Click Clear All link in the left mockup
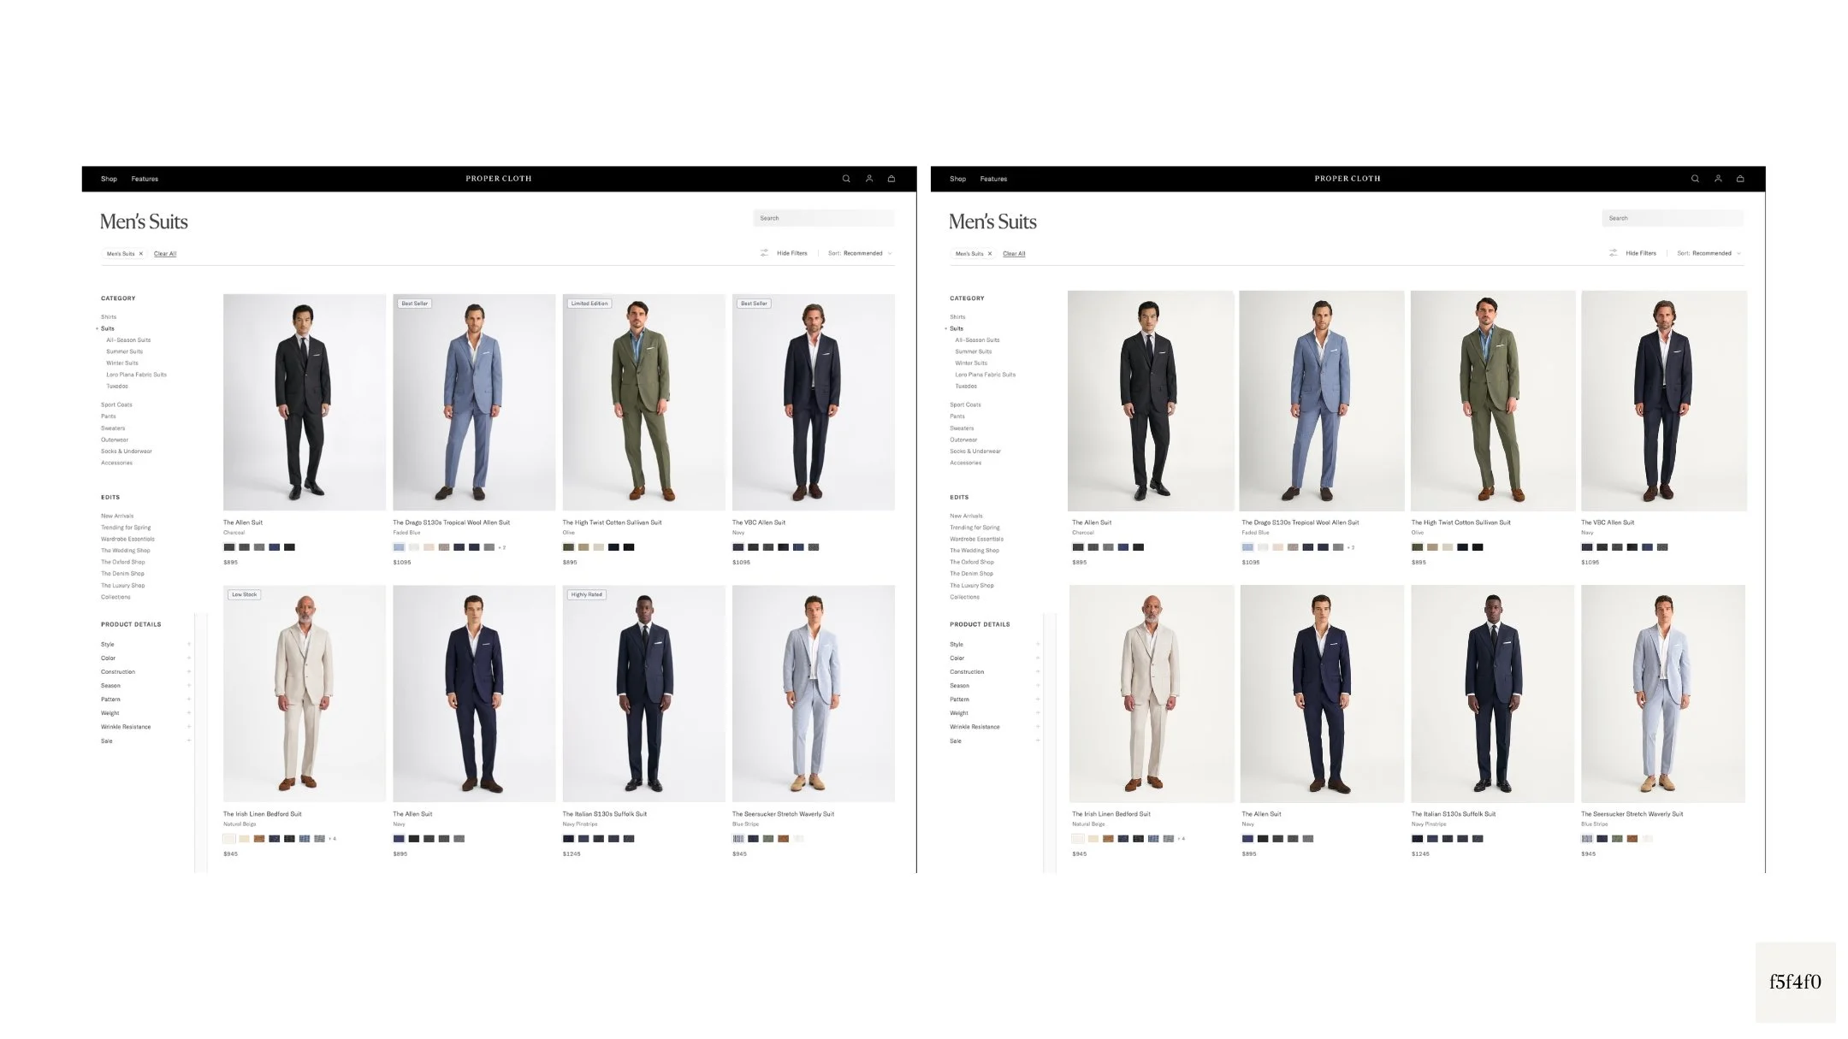Screen dimensions: 1848x1039 pyautogui.click(x=165, y=254)
